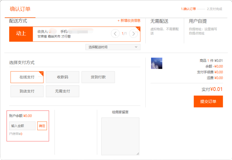Select 在线支付 payment method
The height and width of the screenshot is (160, 232).
click(27, 77)
